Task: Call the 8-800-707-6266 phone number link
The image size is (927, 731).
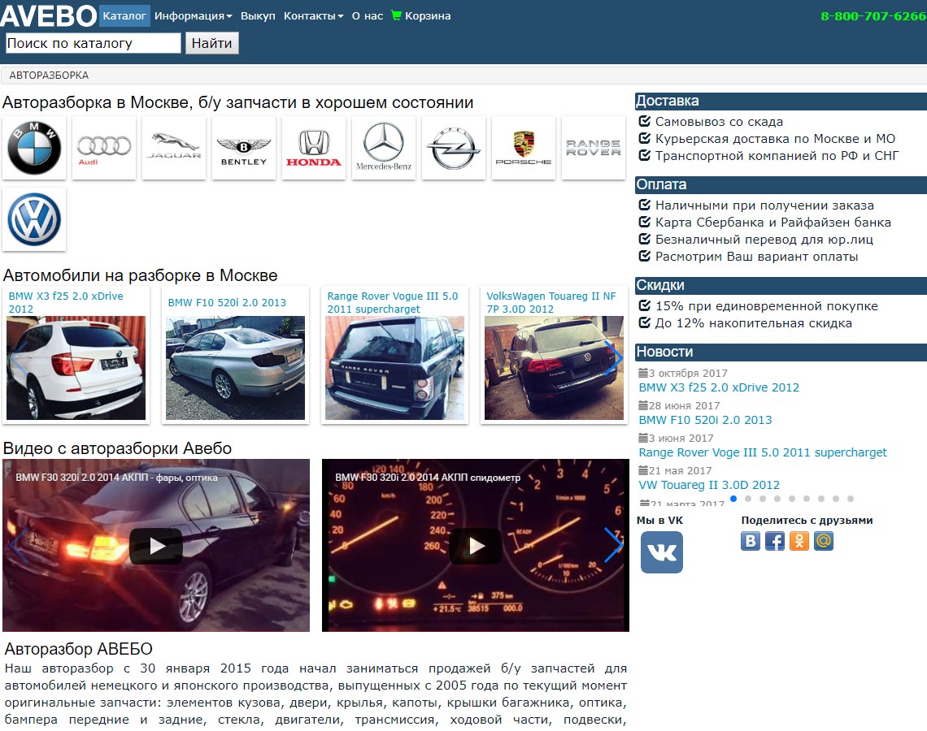Action: pyautogui.click(x=873, y=16)
